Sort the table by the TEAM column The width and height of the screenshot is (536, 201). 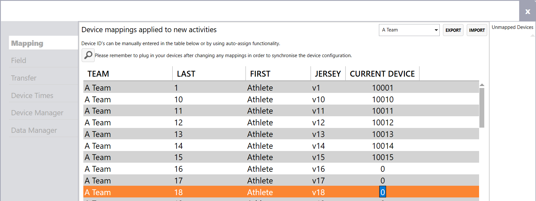point(98,73)
